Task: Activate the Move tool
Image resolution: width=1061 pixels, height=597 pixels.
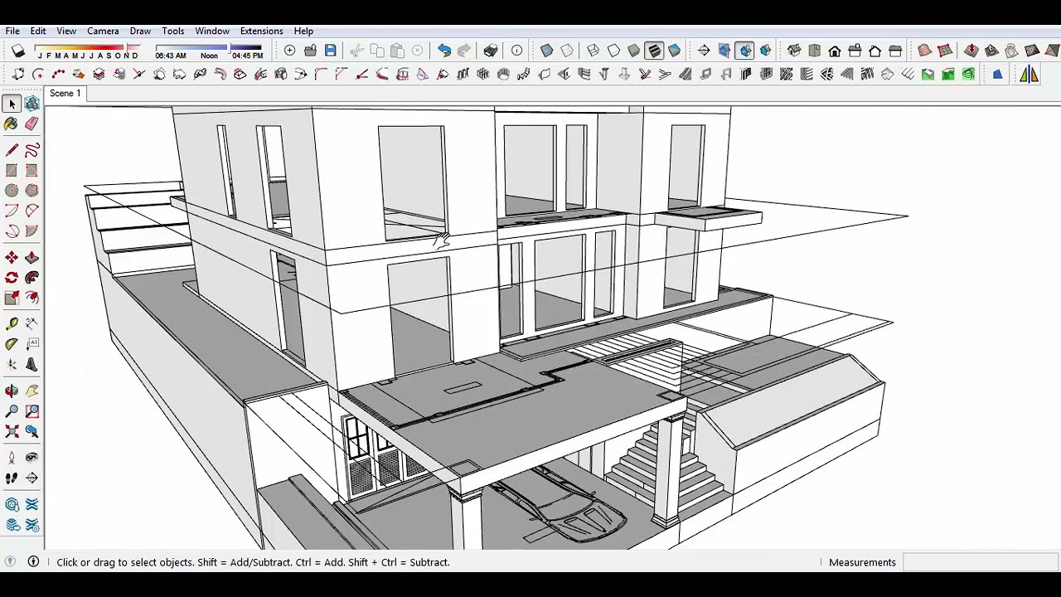Action: click(12, 258)
